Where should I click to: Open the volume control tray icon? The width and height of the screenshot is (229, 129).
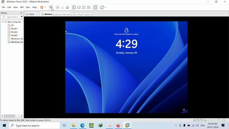pos(197,125)
